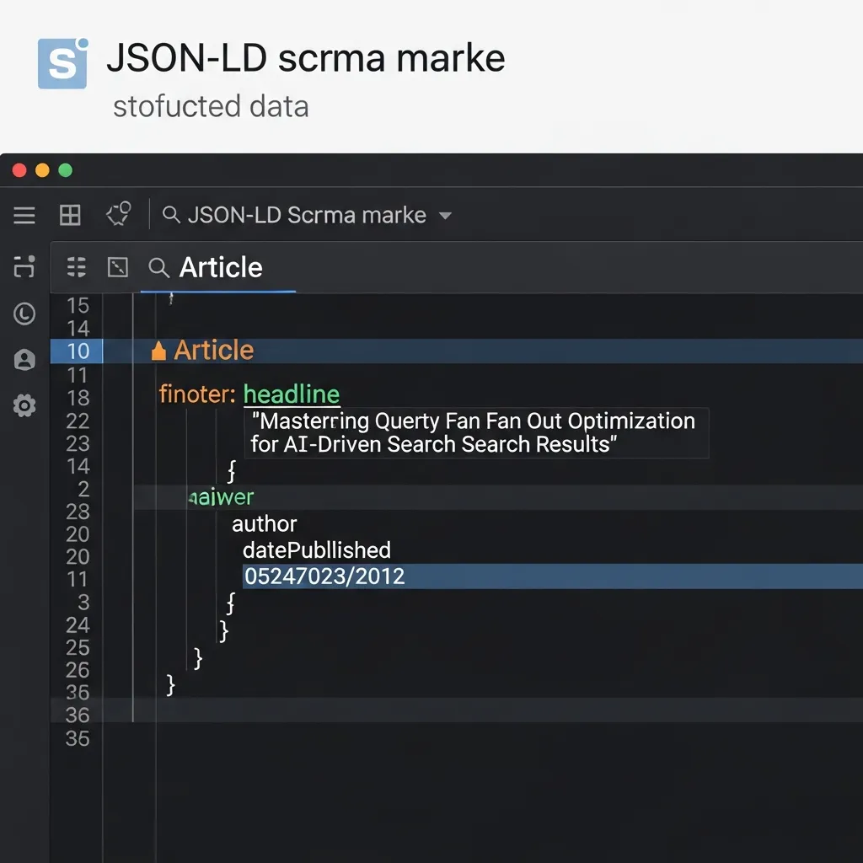Open the panel layout icon in the sidebar
This screenshot has height=863, width=863.
pos(24,267)
